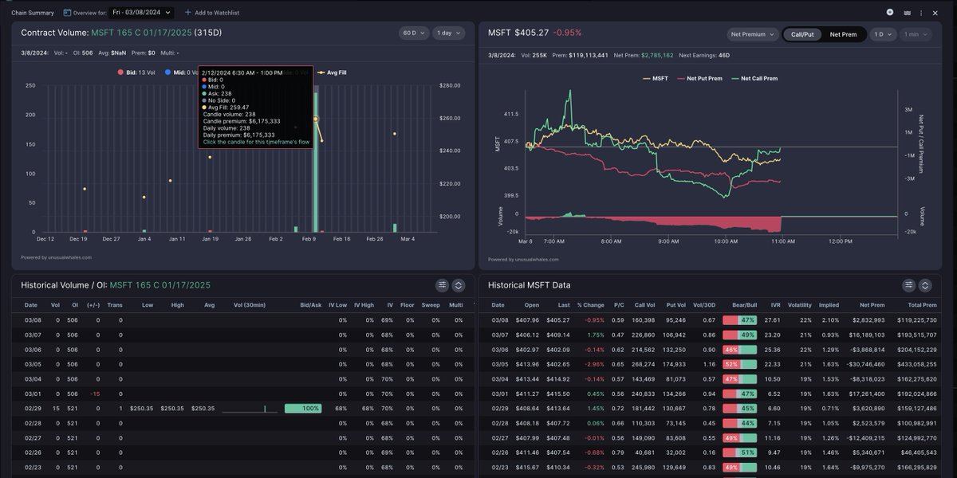Open the overview date dropdown Fri - 03/08/2024
Image resolution: width=957 pixels, height=478 pixels.
[142, 13]
